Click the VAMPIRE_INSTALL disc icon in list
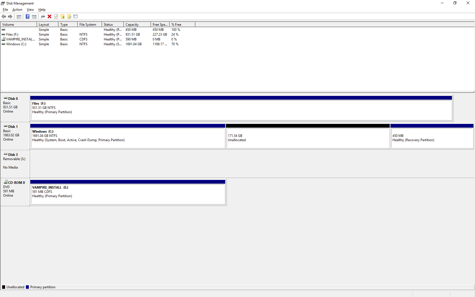 point(4,39)
